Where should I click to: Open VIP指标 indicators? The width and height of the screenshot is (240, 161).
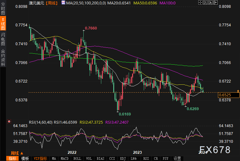tap(40, 158)
